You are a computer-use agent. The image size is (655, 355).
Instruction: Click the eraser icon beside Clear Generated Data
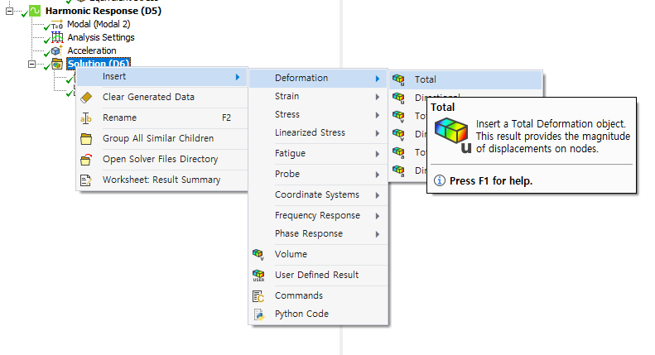tap(86, 97)
